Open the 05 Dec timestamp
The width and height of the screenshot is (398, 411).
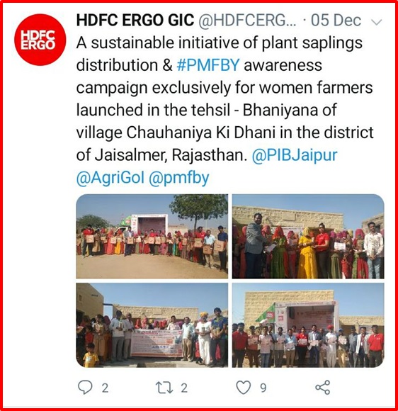(x=336, y=20)
